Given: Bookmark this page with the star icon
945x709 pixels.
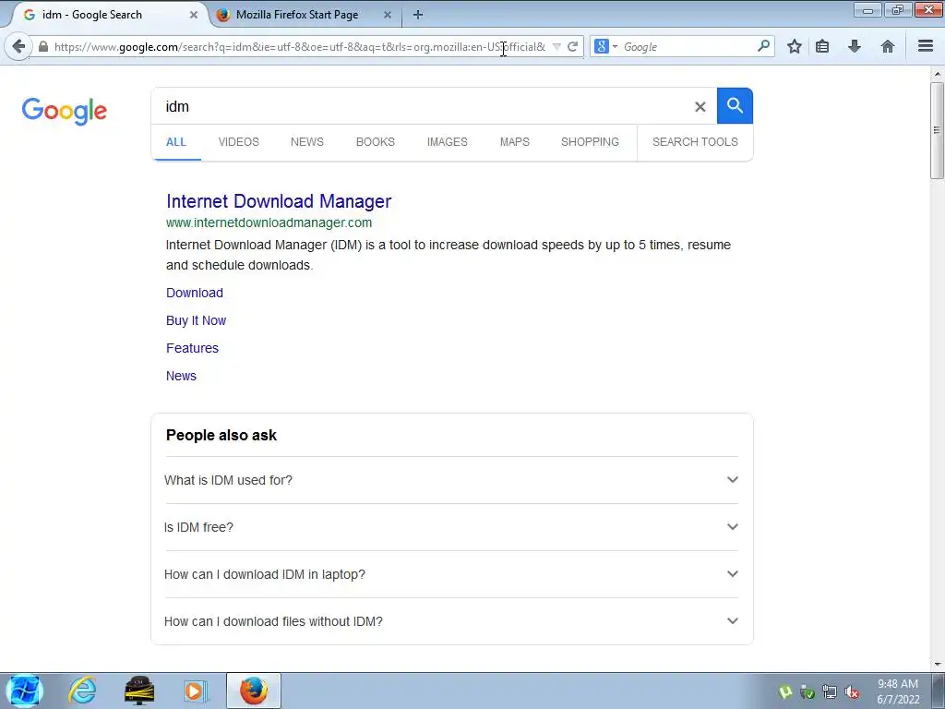Looking at the screenshot, I should [x=795, y=46].
